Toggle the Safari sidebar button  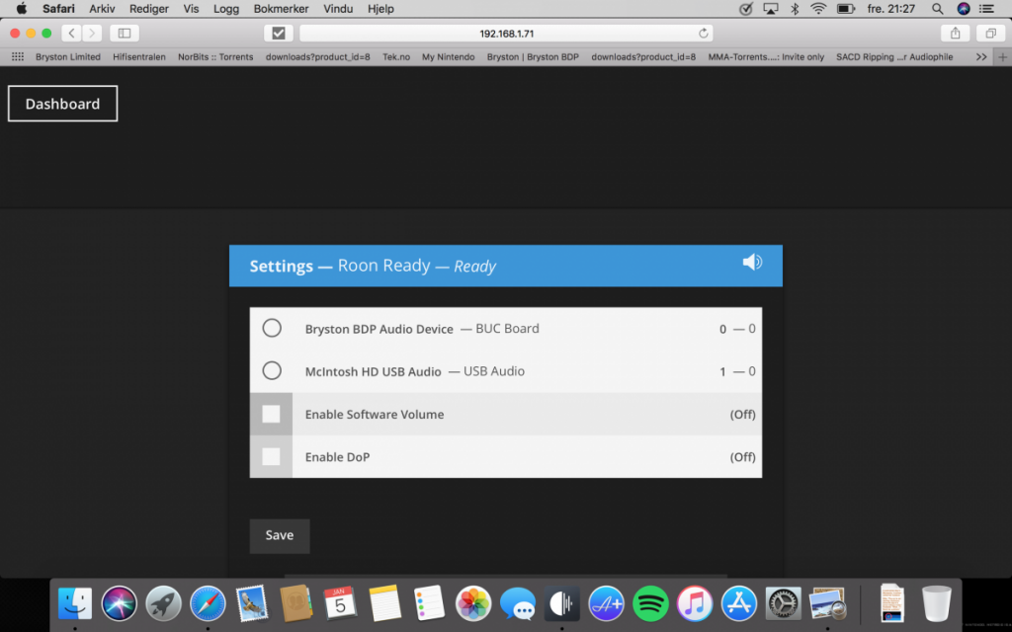125,33
